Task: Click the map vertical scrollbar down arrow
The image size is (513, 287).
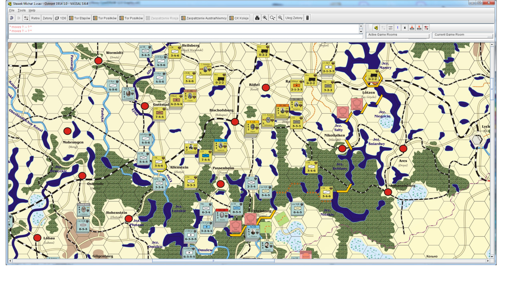Action: click(x=492, y=257)
